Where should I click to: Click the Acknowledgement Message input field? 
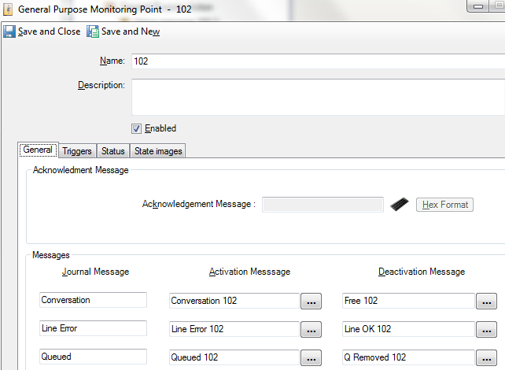point(323,205)
